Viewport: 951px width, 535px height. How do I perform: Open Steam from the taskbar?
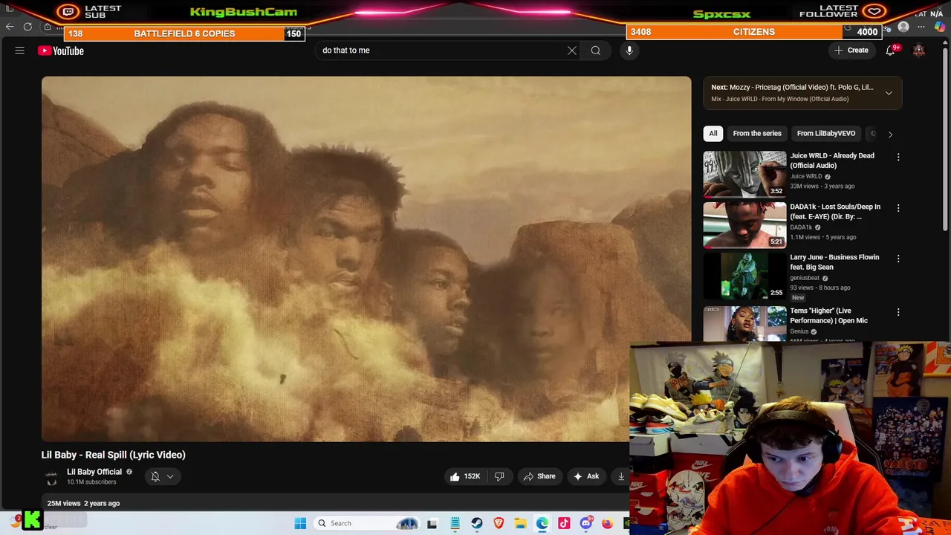[477, 523]
